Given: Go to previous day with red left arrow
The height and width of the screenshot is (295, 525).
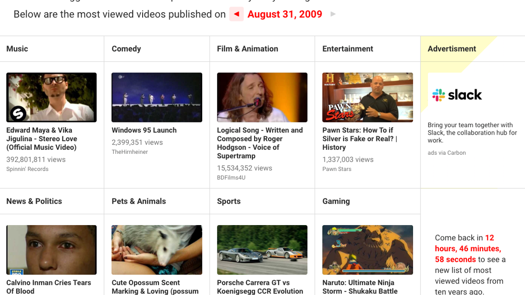Looking at the screenshot, I should click(236, 14).
